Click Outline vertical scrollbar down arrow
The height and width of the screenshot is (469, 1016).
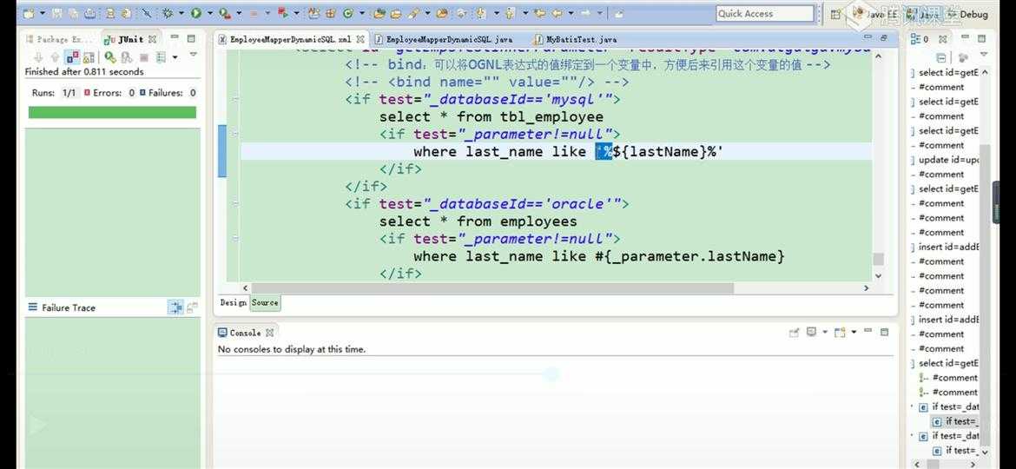tap(985, 451)
